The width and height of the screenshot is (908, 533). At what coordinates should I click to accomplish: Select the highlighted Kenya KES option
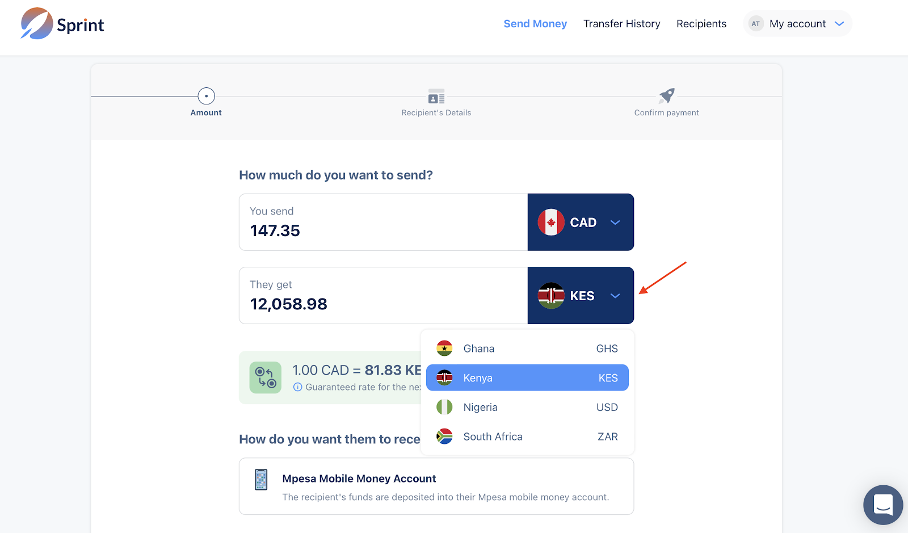click(x=527, y=378)
